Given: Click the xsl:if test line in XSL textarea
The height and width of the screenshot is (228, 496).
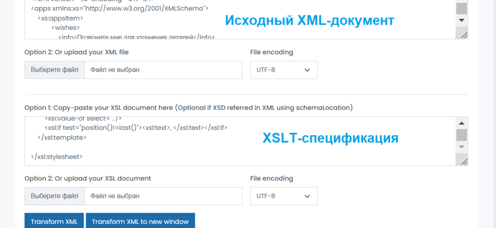Looking at the screenshot, I should [x=140, y=128].
